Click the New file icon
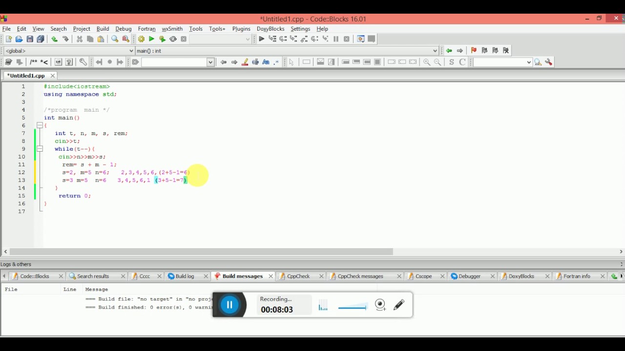 coord(8,39)
